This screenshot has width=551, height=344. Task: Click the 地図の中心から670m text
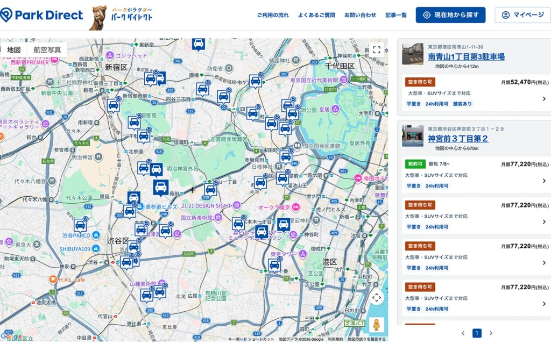[x=457, y=148]
